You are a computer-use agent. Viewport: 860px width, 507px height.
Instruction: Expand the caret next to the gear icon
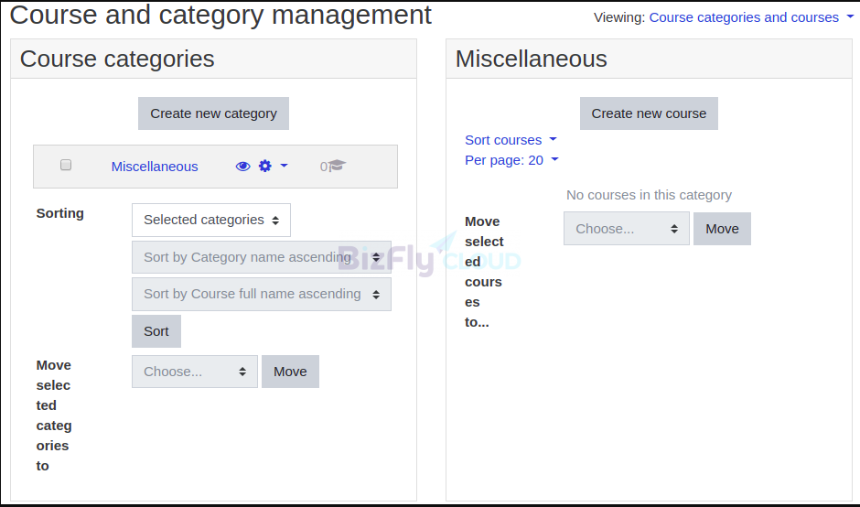pyautogui.click(x=285, y=165)
